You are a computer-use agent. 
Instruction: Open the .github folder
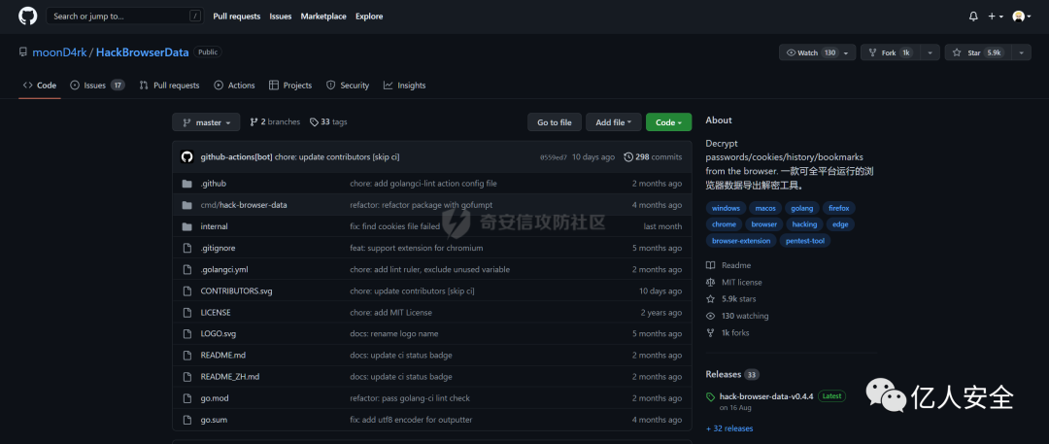(214, 184)
